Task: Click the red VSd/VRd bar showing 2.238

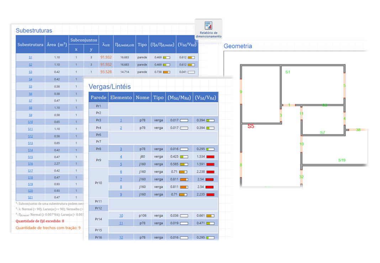Action: click(210, 172)
